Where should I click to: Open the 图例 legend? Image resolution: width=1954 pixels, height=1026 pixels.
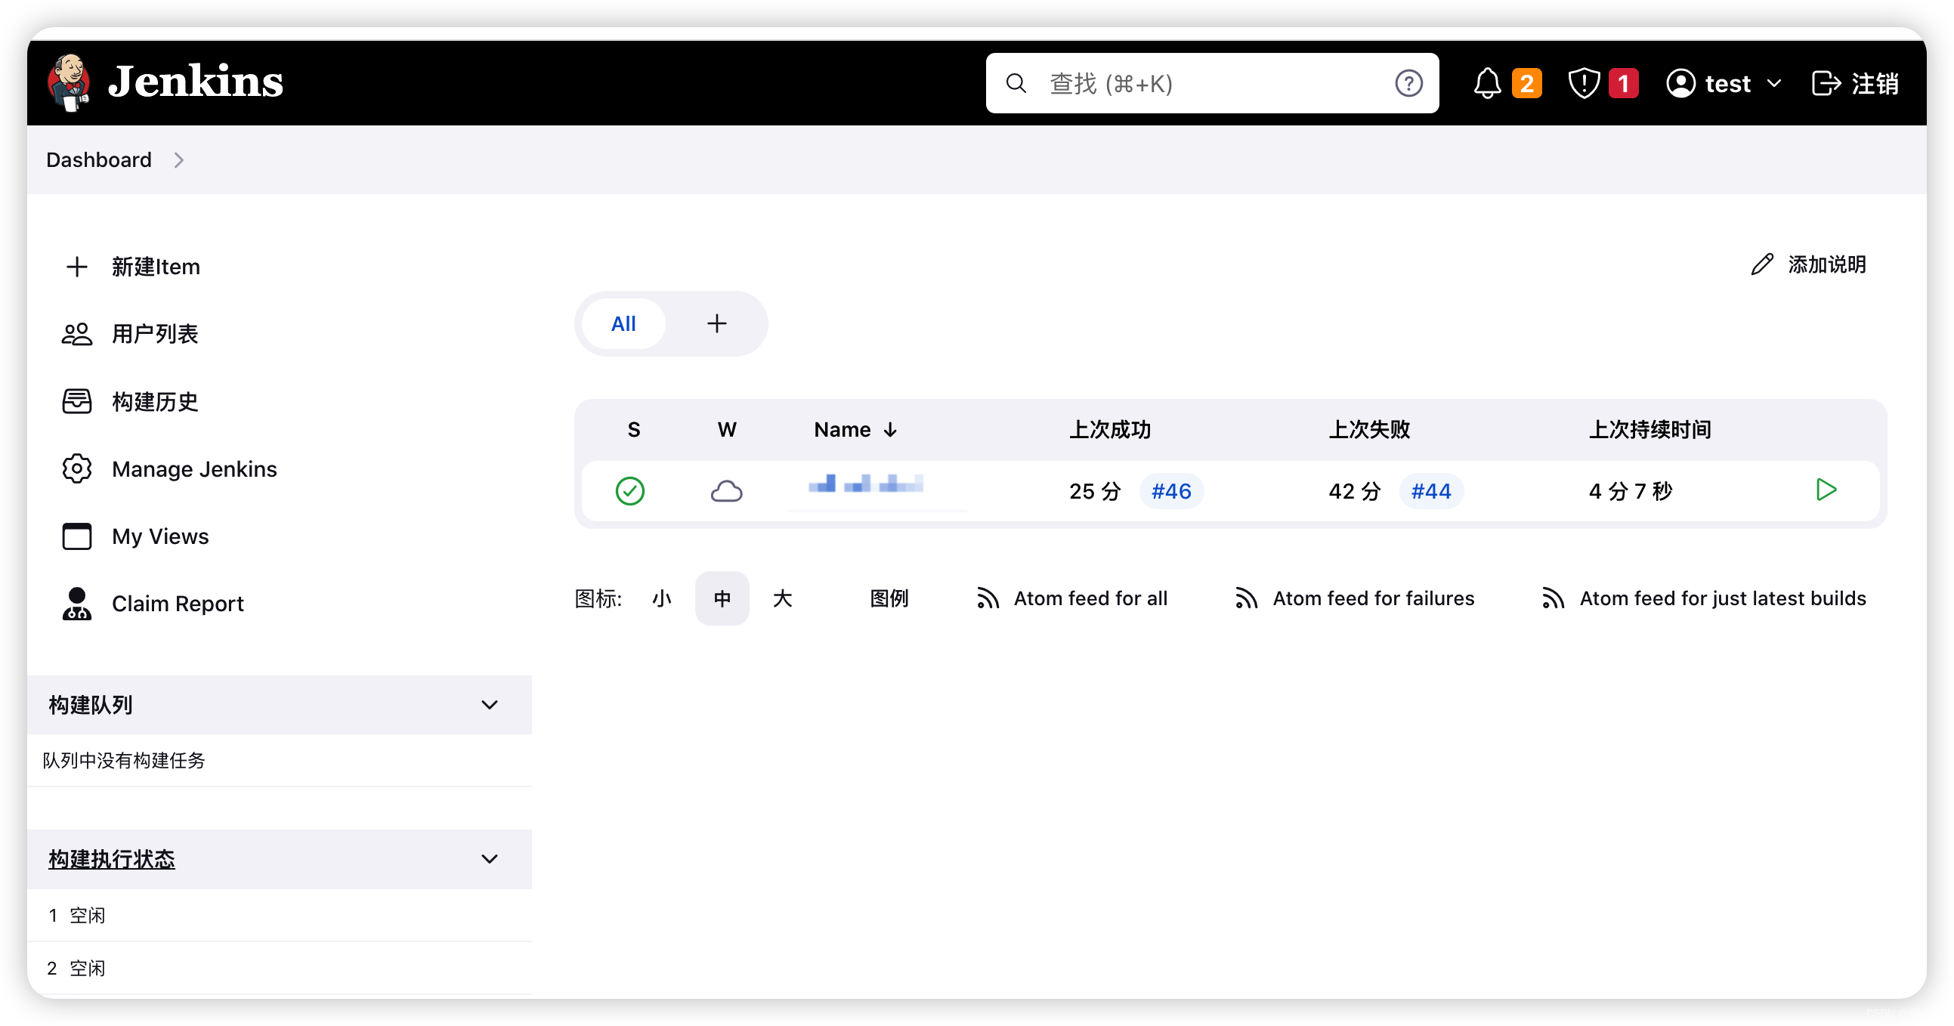(889, 599)
